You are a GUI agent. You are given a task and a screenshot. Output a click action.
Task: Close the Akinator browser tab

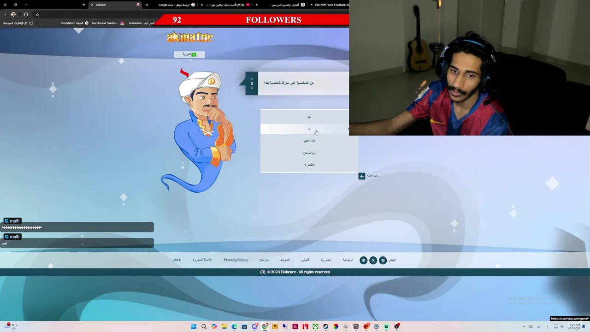coord(92,5)
